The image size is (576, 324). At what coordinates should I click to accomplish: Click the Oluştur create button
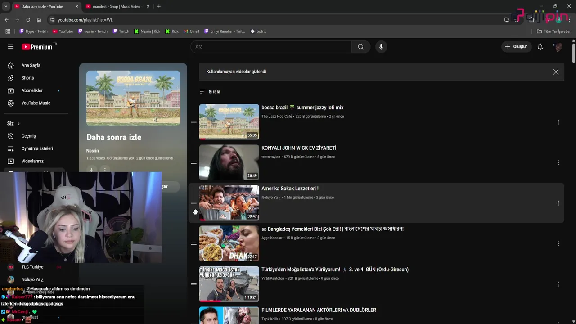(x=516, y=47)
